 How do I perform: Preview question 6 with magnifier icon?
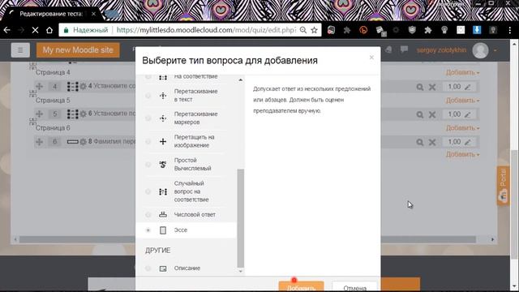420,142
